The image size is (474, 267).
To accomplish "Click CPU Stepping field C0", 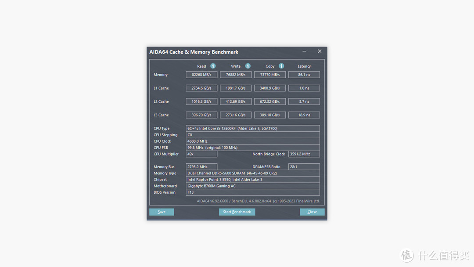I will (253, 135).
